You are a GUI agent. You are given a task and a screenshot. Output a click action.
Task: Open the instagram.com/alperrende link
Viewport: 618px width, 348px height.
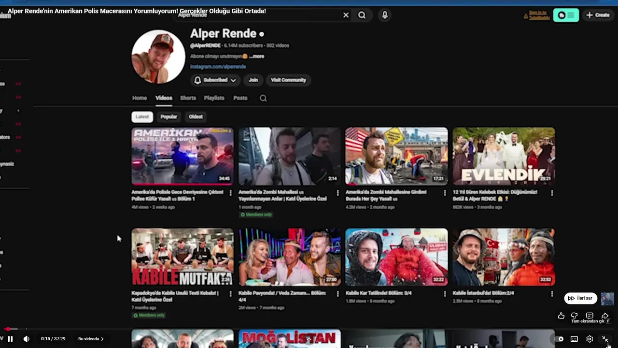[x=218, y=67]
